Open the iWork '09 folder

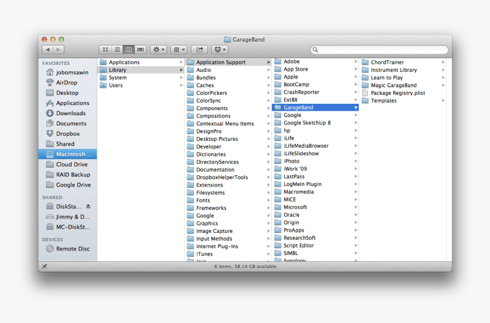click(316, 169)
